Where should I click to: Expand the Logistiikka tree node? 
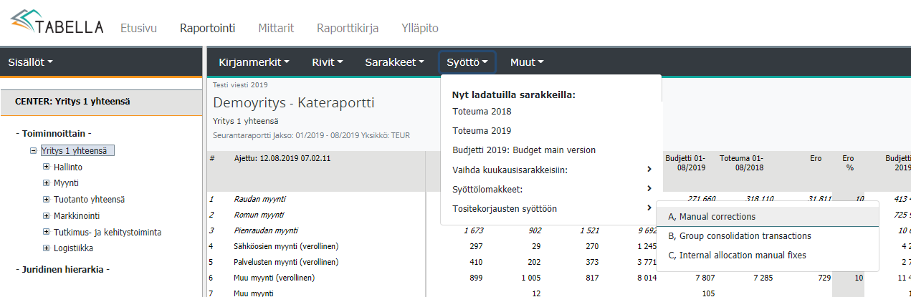46,248
